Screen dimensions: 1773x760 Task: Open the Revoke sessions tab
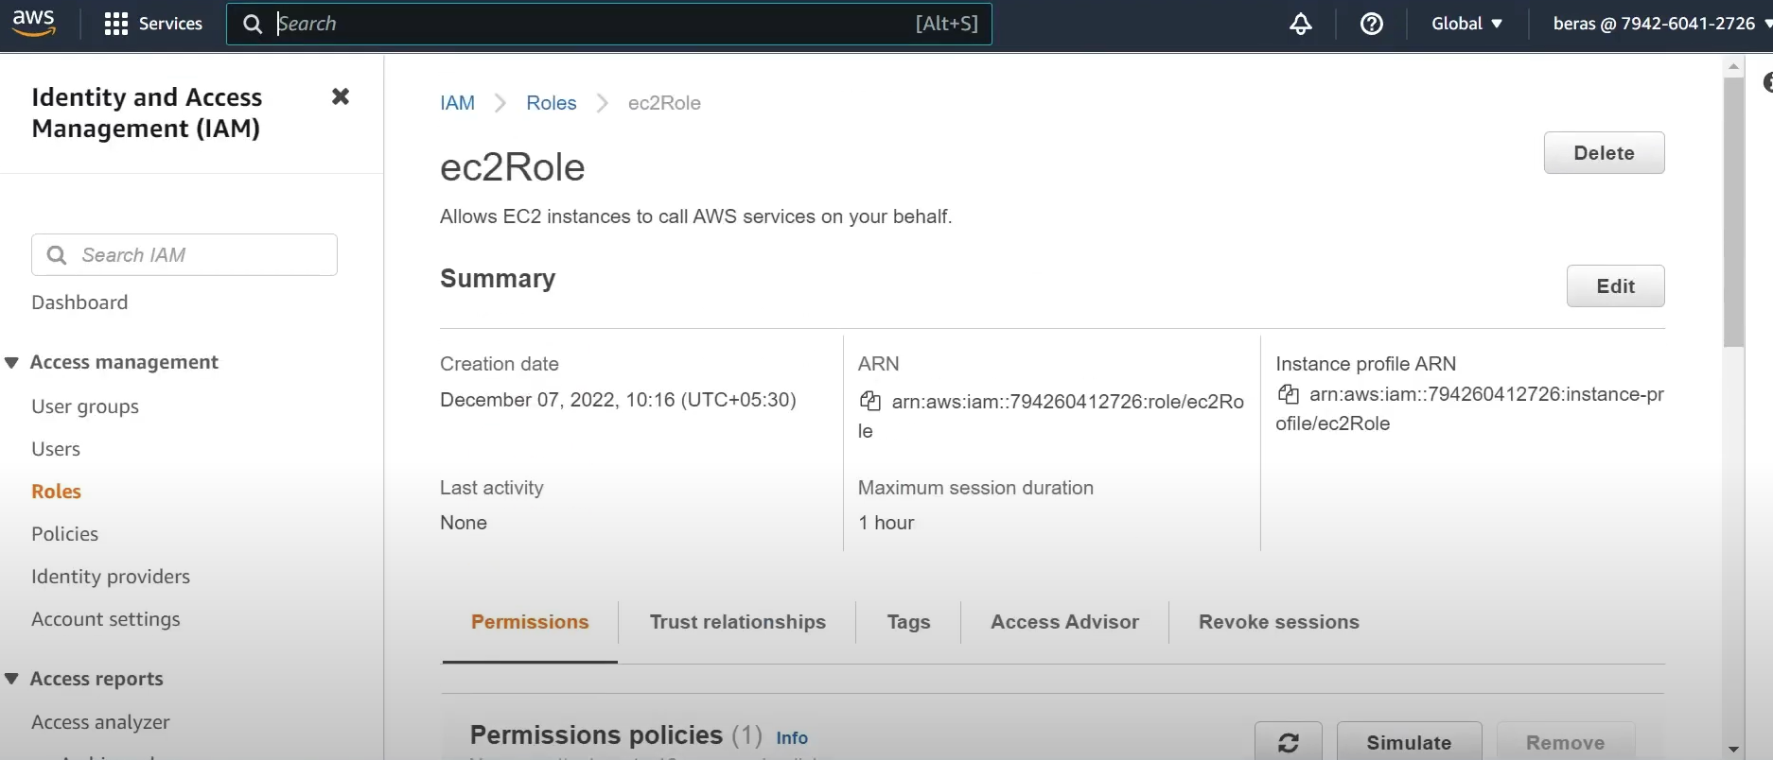coord(1278,622)
